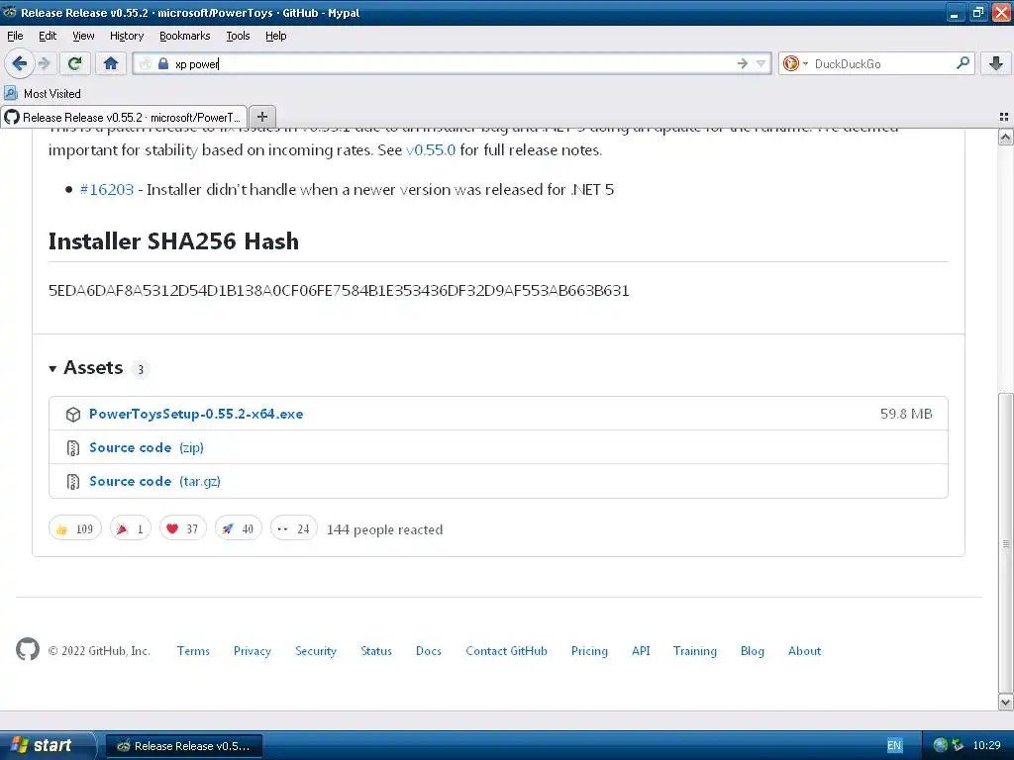Click the archive icon beside Source code (tar.gz)
This screenshot has height=760, width=1014.
coord(73,482)
